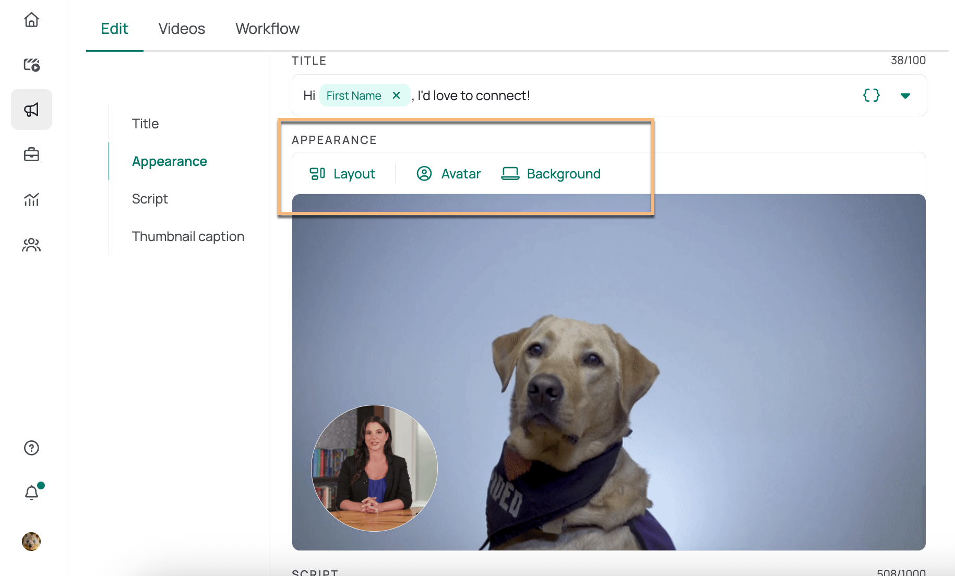
Task: Open the analytics chart icon
Action: click(x=31, y=199)
